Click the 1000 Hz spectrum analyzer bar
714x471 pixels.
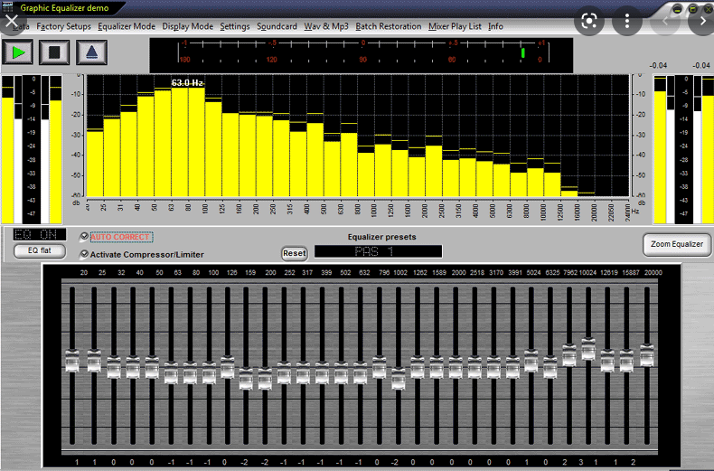pyautogui.click(x=383, y=170)
